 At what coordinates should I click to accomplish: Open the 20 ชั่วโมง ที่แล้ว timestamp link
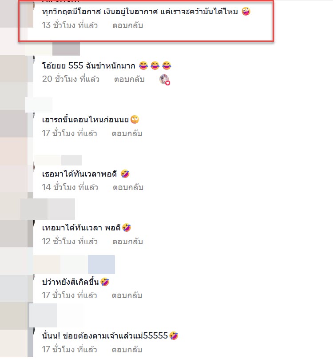(71, 79)
